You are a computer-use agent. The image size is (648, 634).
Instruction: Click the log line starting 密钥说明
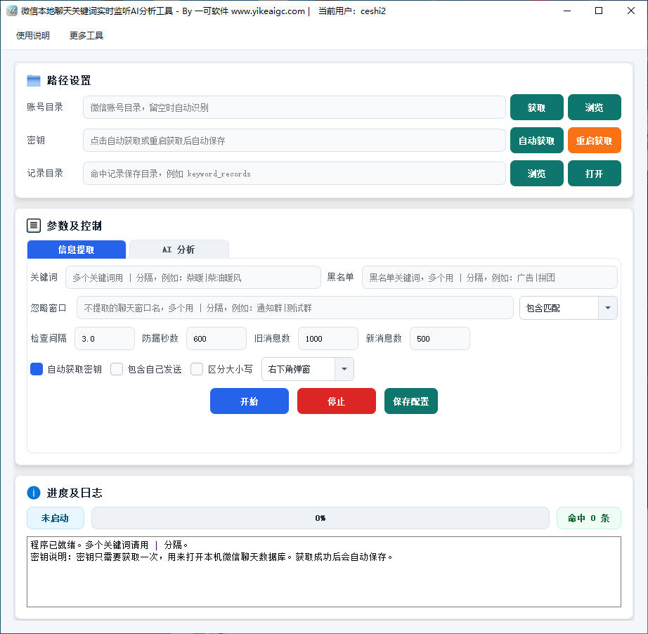pos(211,557)
